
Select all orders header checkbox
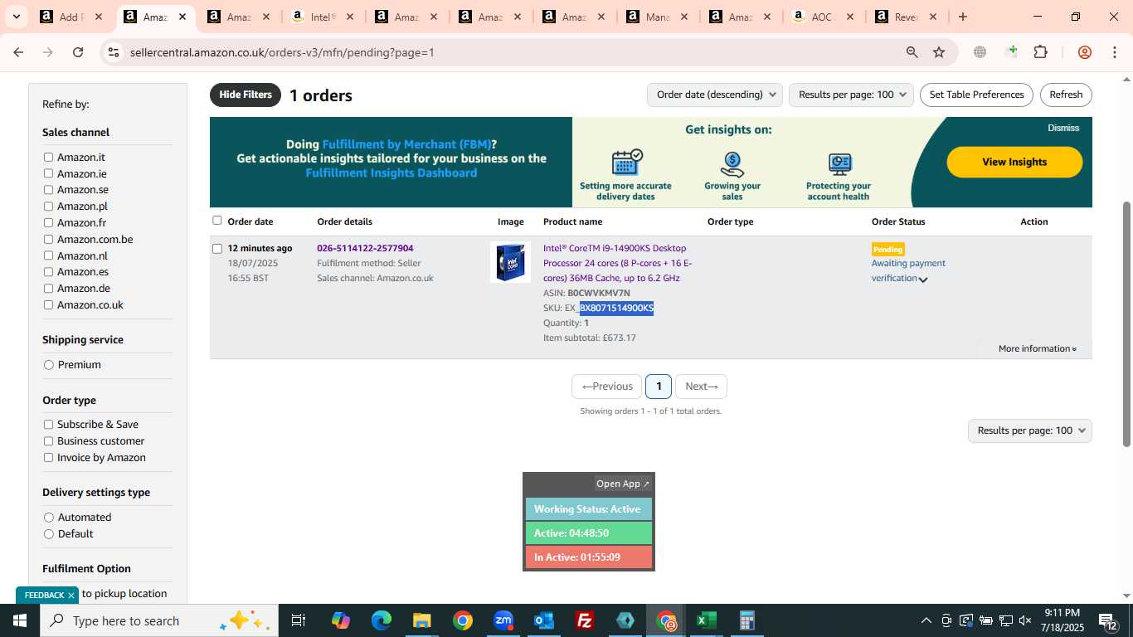[x=217, y=221]
